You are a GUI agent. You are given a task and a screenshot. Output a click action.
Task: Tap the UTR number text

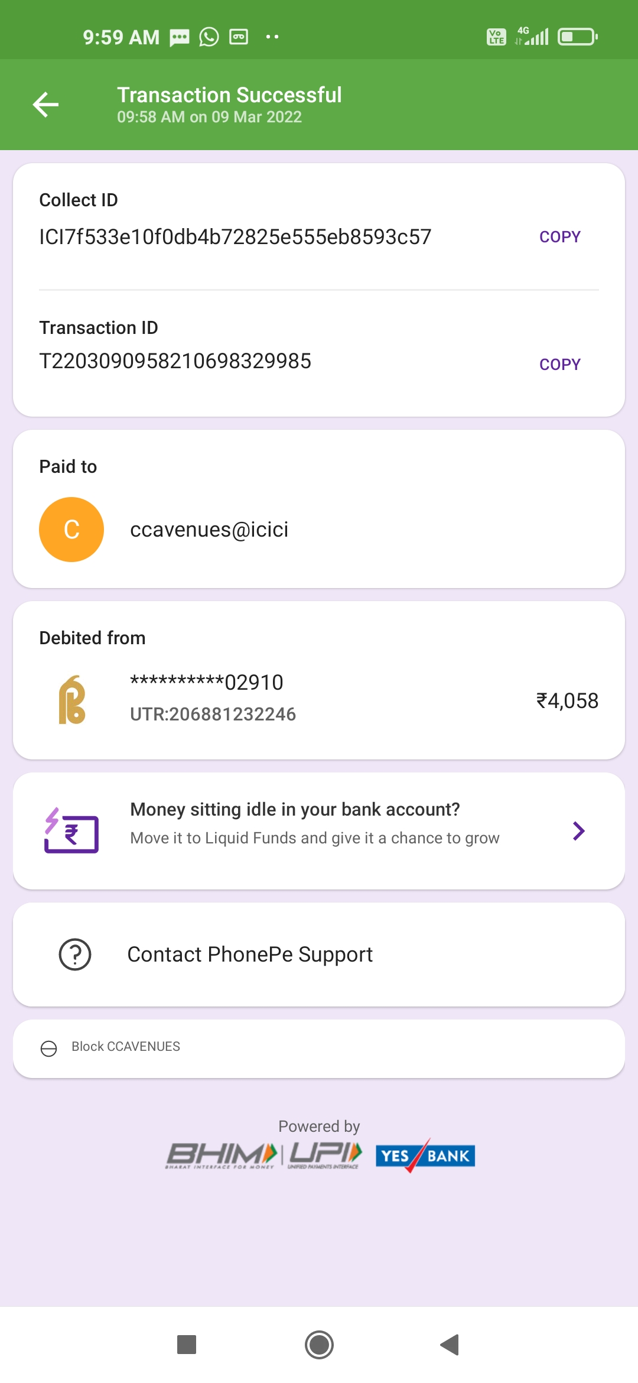point(213,715)
